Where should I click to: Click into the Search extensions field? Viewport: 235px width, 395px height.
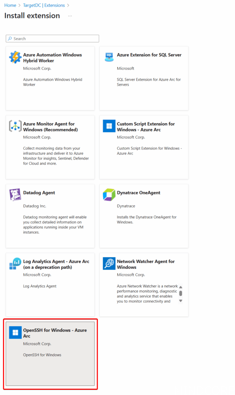coord(52,39)
